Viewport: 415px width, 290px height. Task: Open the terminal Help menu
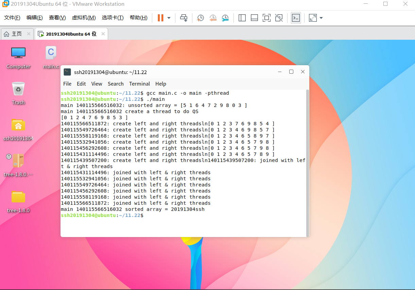pyautogui.click(x=161, y=84)
